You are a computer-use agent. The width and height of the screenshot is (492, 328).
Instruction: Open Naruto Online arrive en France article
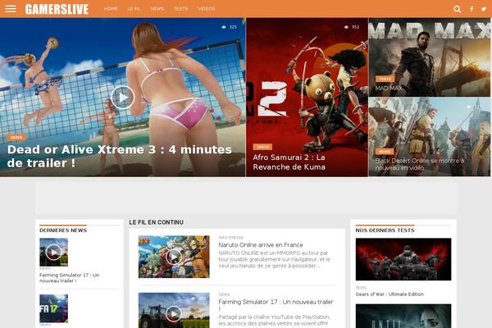(261, 245)
